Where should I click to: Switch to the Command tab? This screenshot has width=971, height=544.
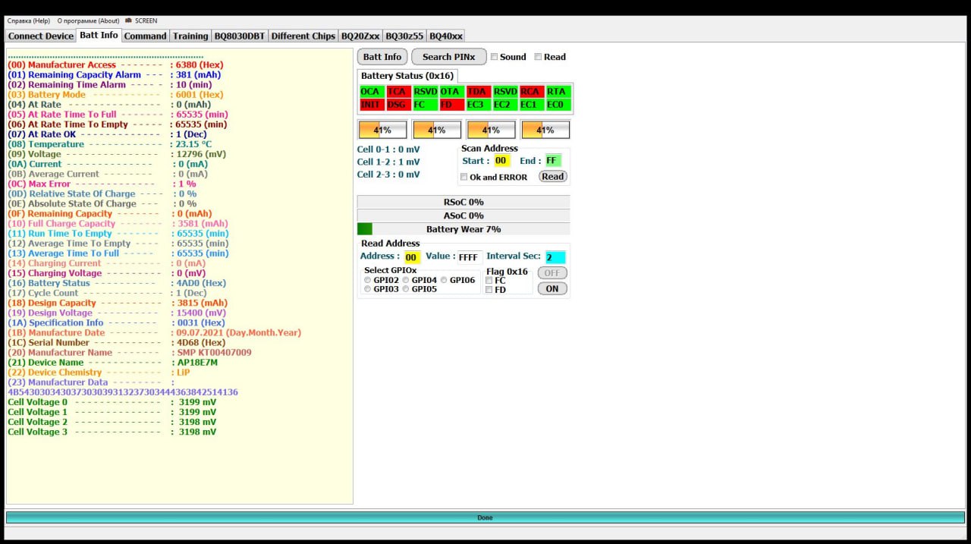(x=145, y=36)
